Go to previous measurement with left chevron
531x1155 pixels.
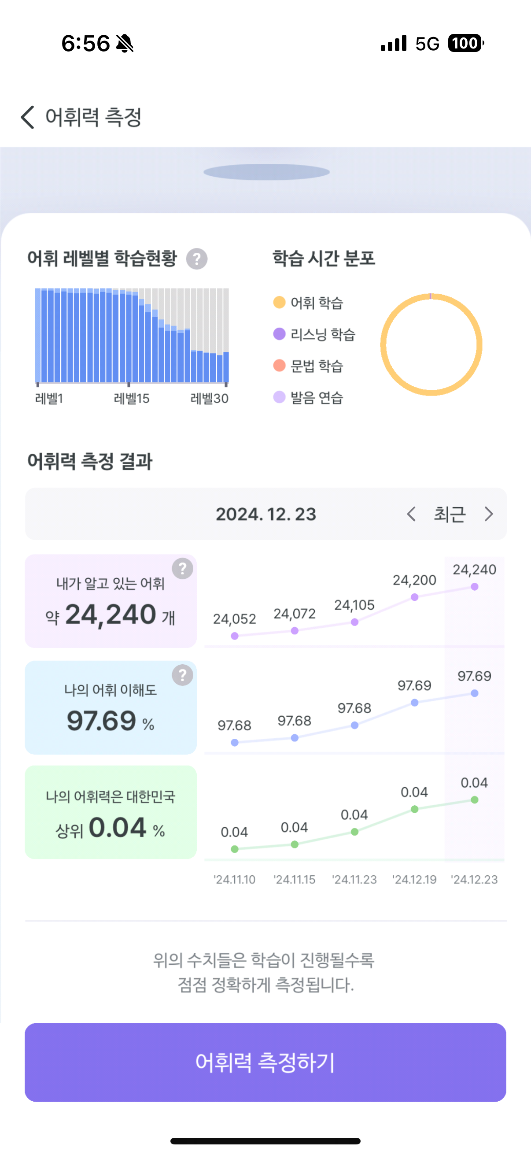click(411, 514)
